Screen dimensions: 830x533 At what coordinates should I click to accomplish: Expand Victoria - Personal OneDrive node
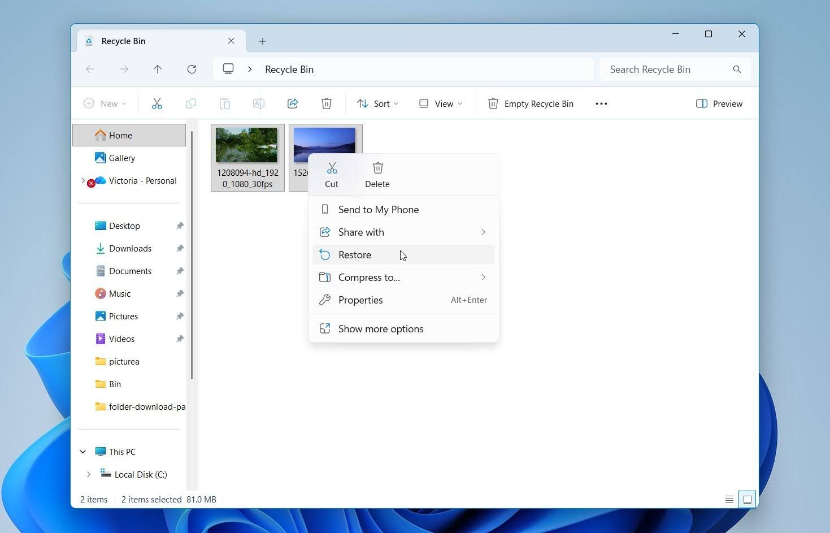coord(83,181)
